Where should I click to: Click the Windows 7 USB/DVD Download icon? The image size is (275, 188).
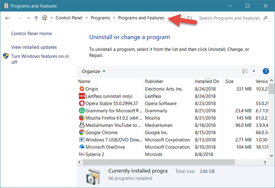click(82, 140)
